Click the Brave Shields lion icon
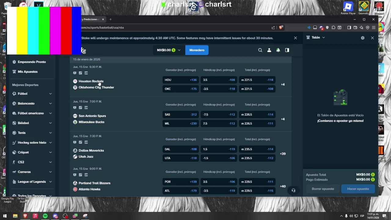This screenshot has width=391, height=220. coord(281,28)
